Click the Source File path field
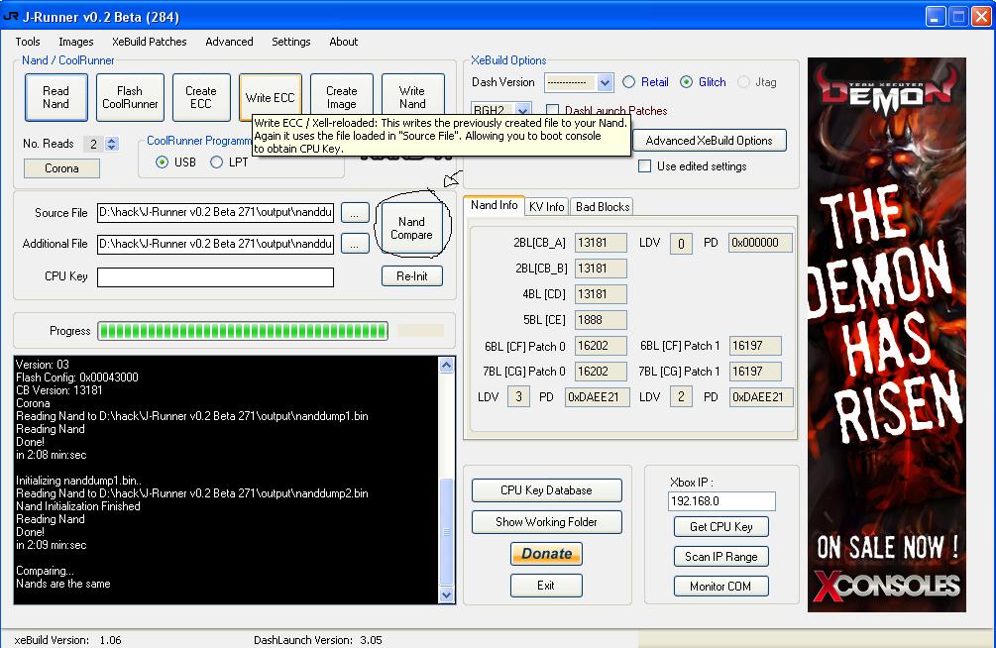The image size is (996, 648). [215, 212]
